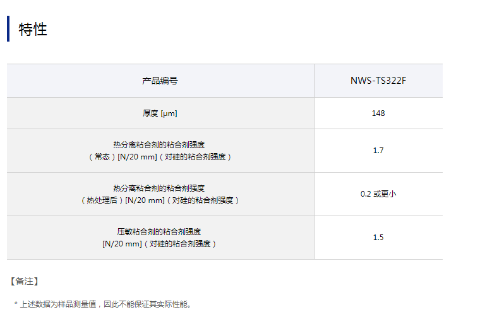Click the 【备注】 remarks heading
The image size is (480, 317).
25,280
